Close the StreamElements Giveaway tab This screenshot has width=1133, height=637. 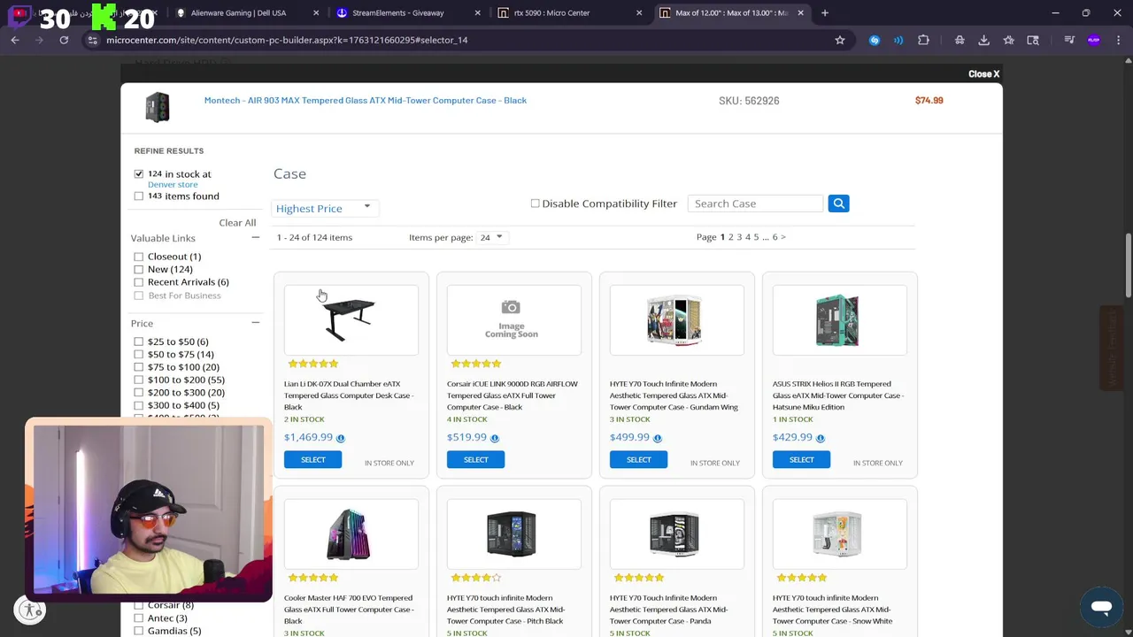tap(477, 13)
